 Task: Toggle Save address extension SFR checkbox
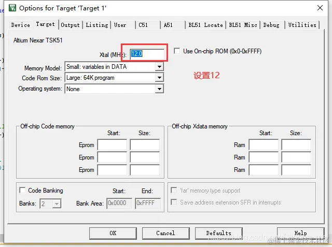pyautogui.click(x=174, y=202)
